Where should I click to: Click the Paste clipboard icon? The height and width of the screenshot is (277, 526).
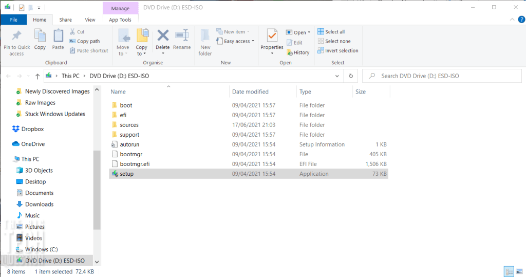tap(58, 36)
